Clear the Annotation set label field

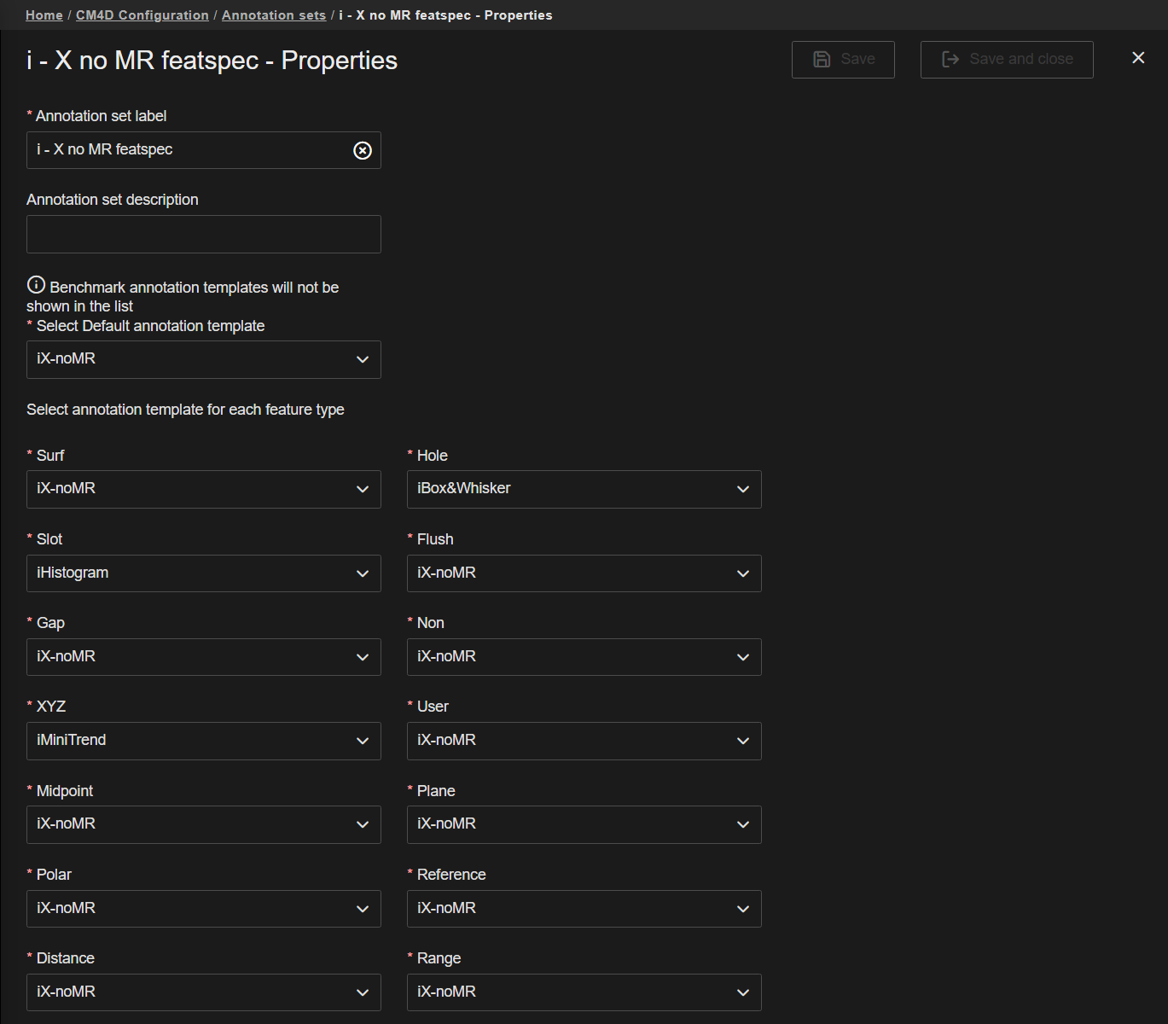(363, 150)
